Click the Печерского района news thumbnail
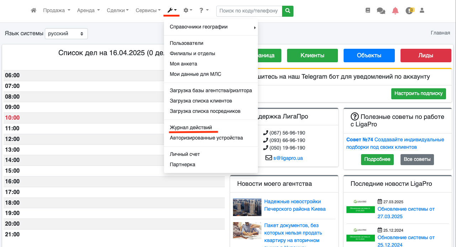This screenshot has height=247, width=456. click(x=246, y=207)
